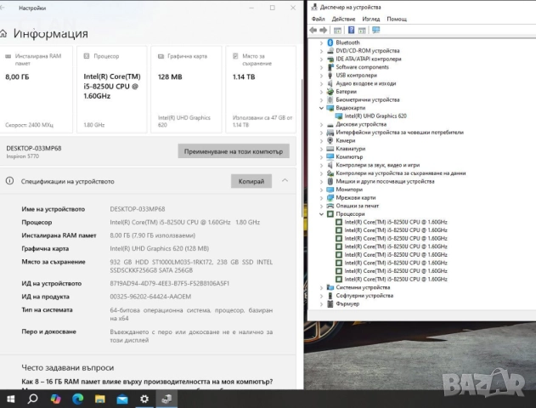Click the DESKTOP-033MP68 device name value

(138, 209)
